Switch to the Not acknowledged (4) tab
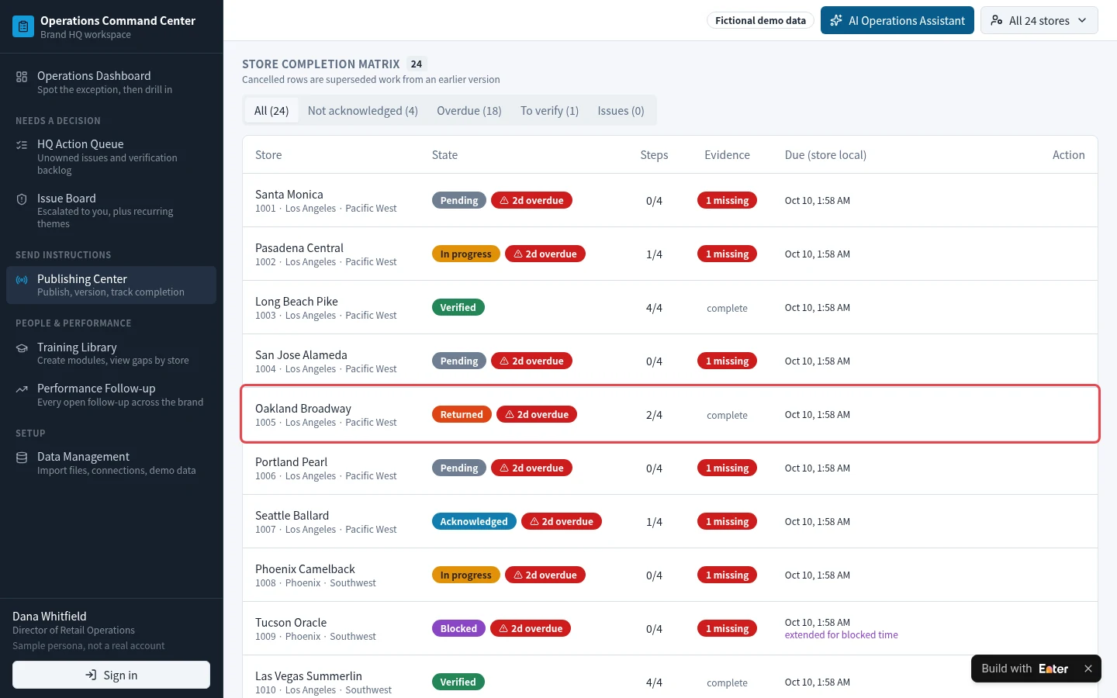 pyautogui.click(x=363, y=111)
